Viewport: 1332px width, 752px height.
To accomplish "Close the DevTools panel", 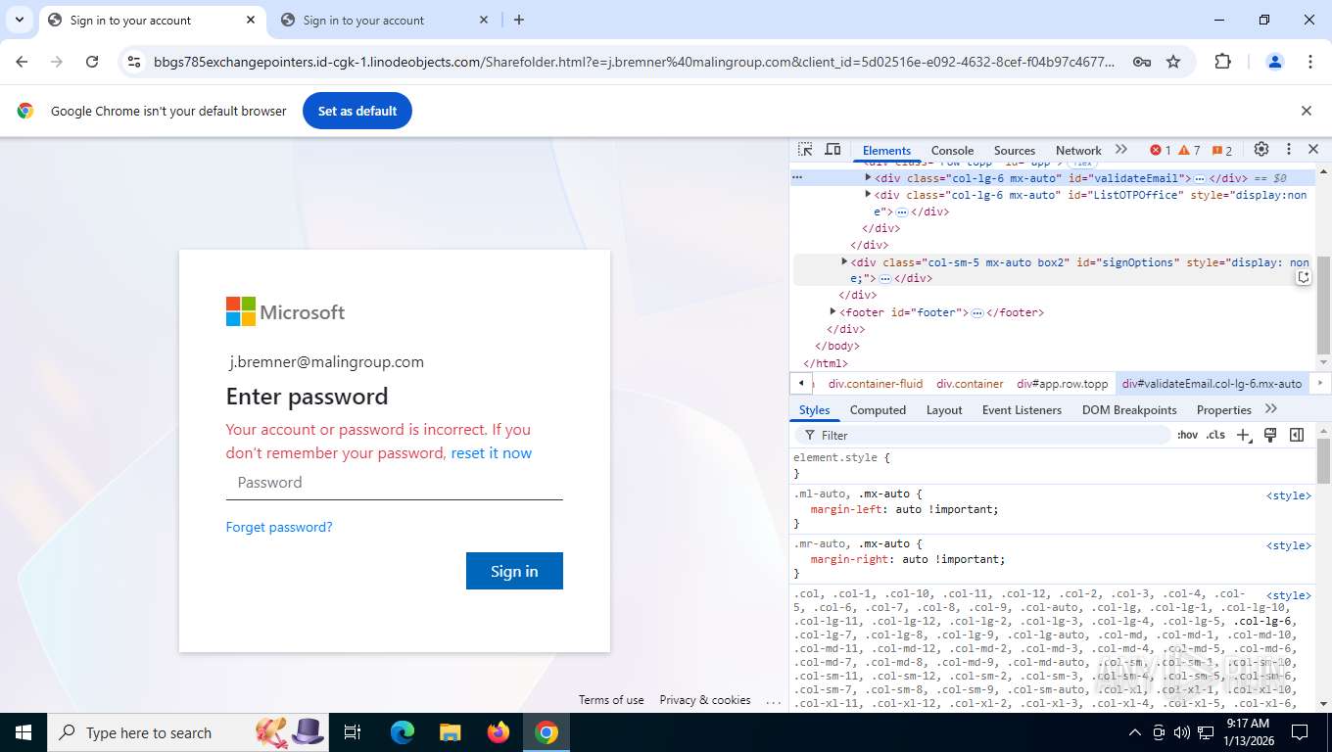I will pos(1313,150).
